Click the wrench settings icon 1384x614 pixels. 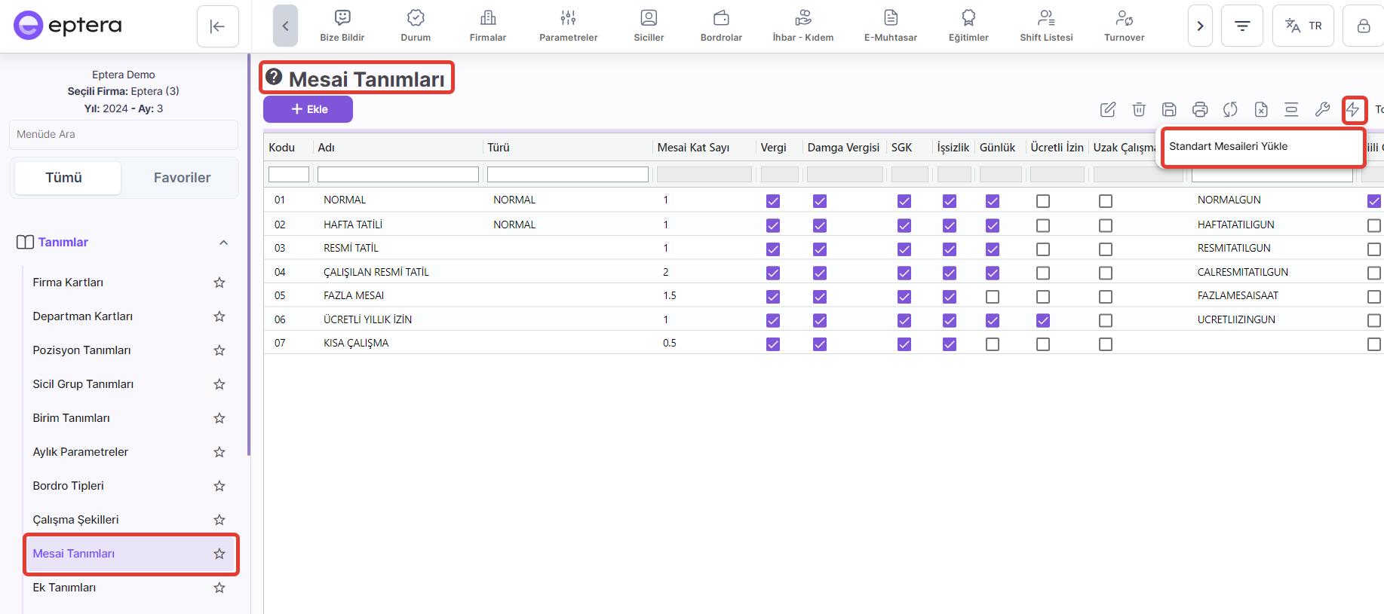click(1322, 110)
